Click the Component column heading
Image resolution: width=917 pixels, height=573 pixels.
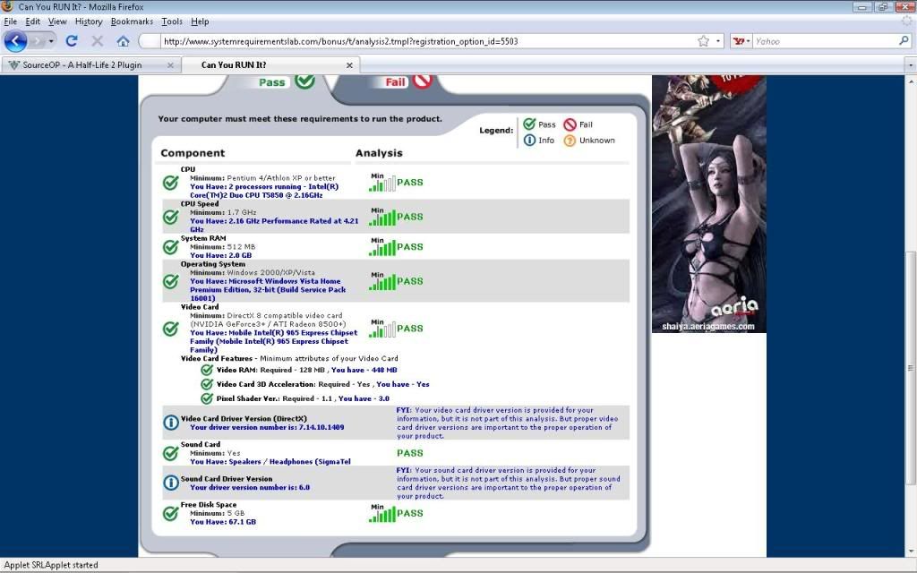pos(193,153)
